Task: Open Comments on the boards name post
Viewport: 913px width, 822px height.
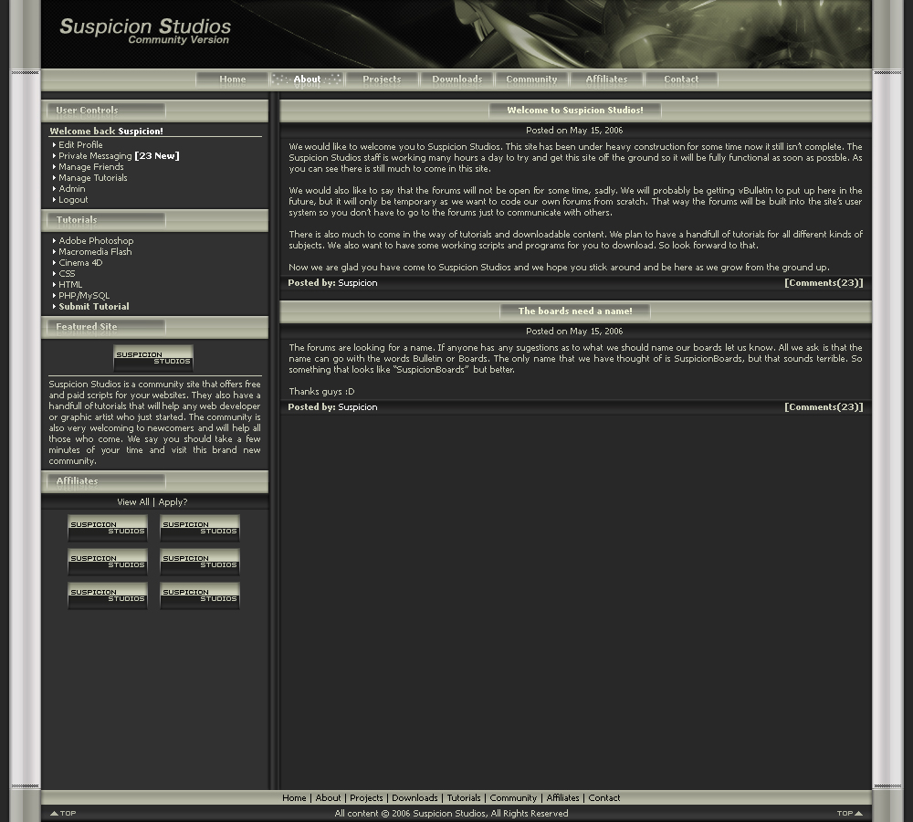Action: (x=824, y=406)
